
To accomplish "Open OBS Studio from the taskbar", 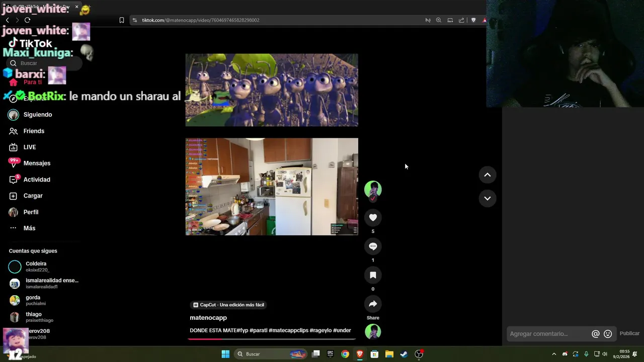I will (419, 354).
